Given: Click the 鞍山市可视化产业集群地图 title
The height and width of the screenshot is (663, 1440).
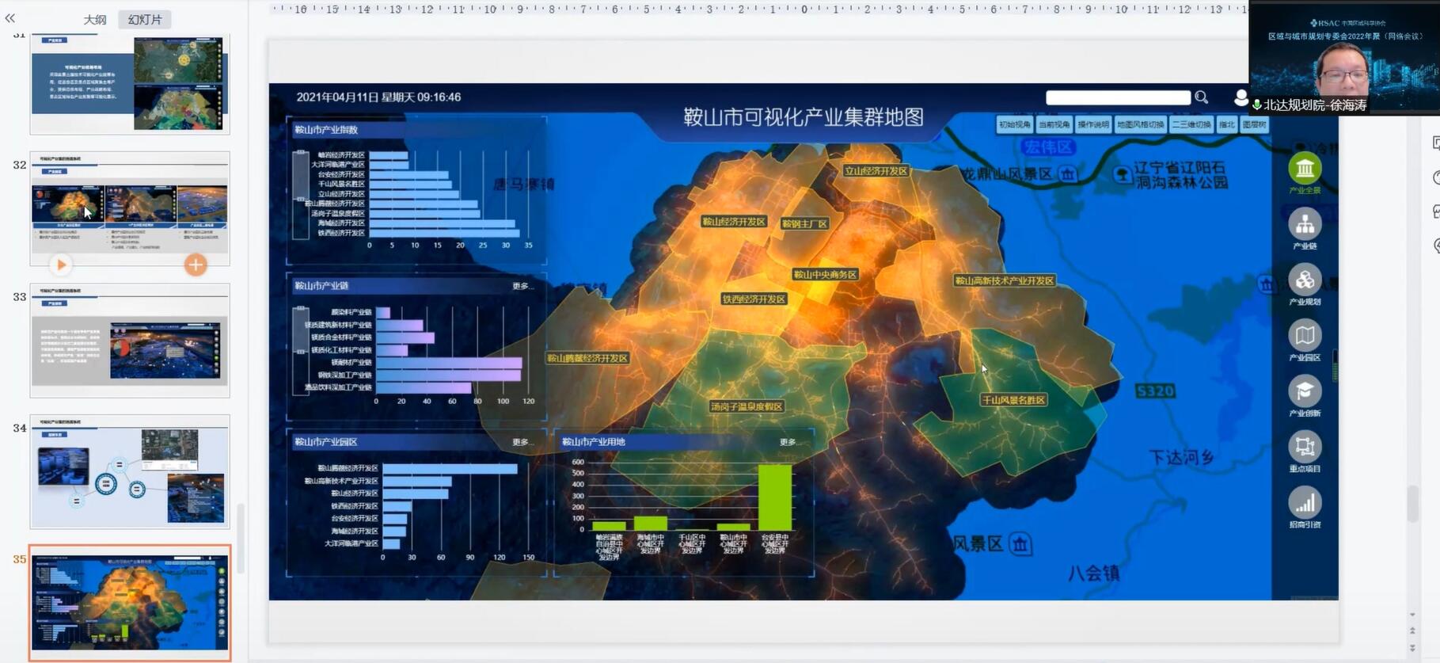Looking at the screenshot, I should pos(804,117).
